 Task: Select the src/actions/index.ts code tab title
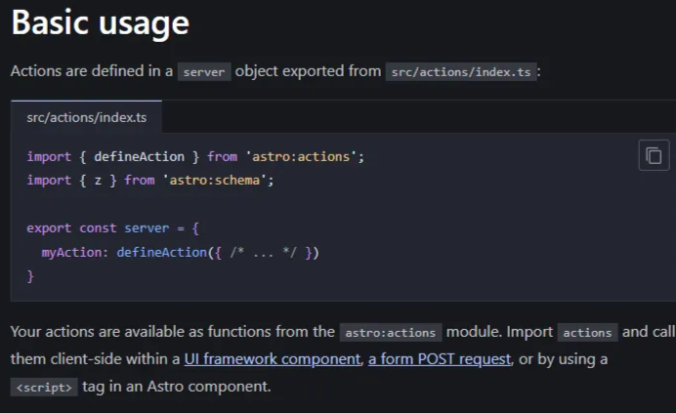click(87, 117)
